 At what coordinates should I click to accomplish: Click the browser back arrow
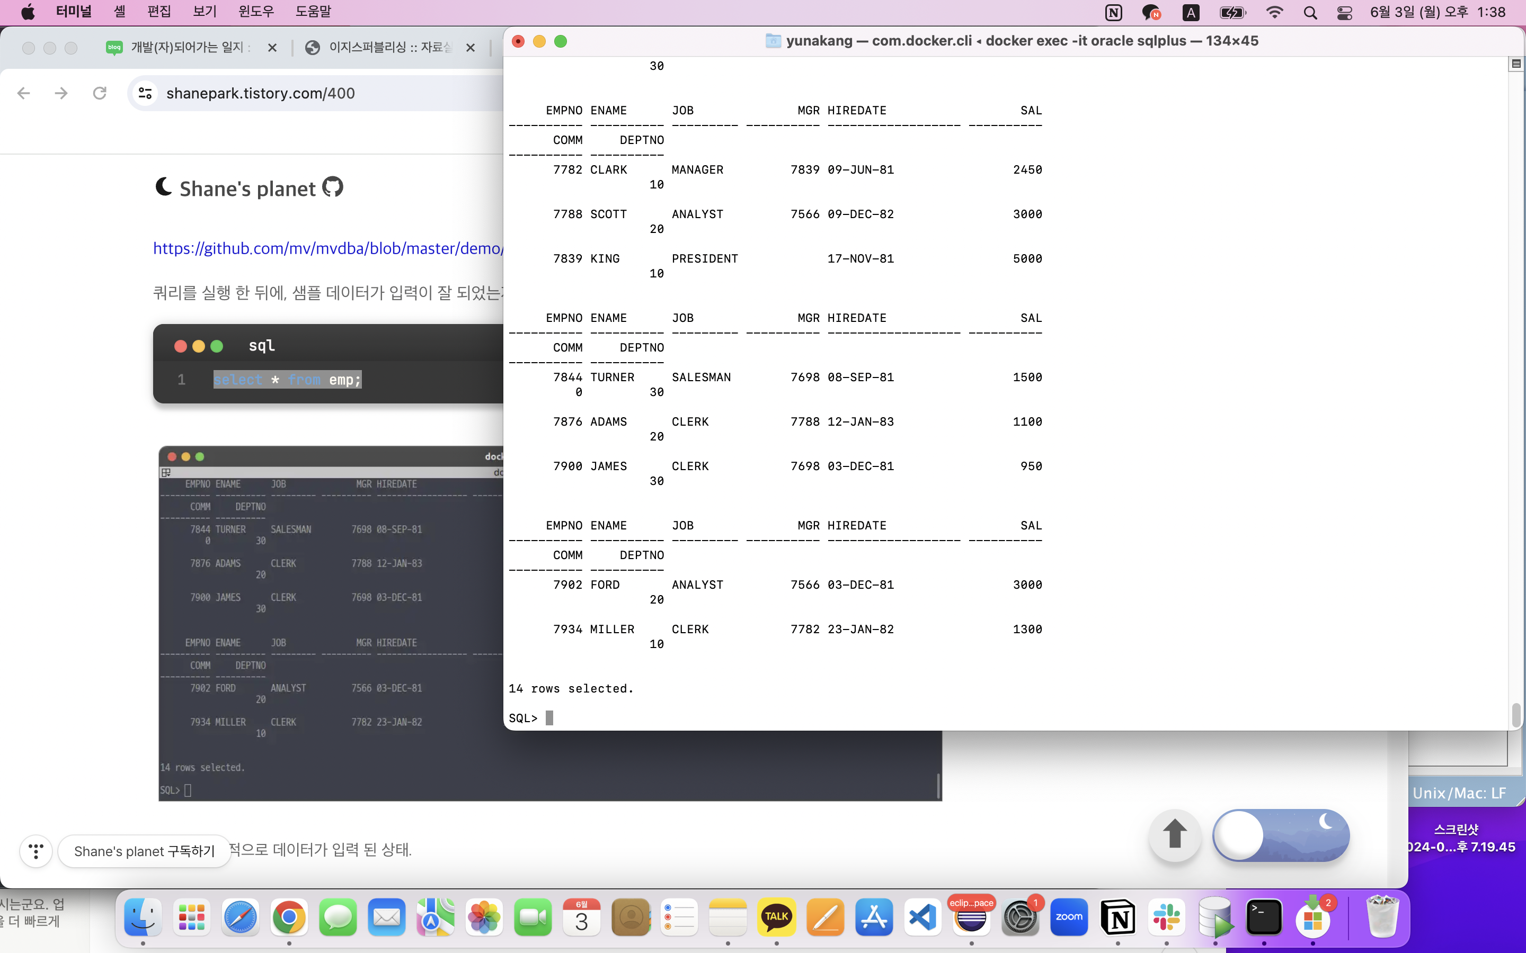pos(24,93)
